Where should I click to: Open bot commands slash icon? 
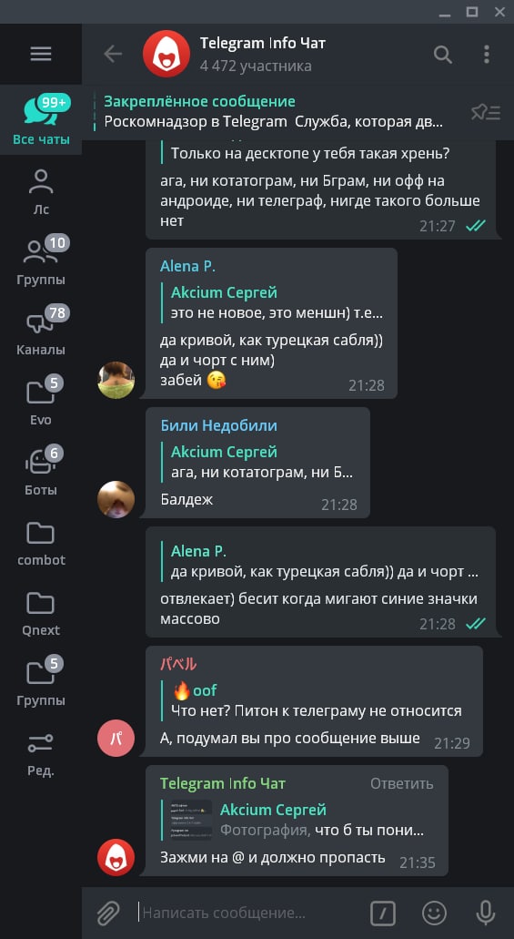pos(383,913)
